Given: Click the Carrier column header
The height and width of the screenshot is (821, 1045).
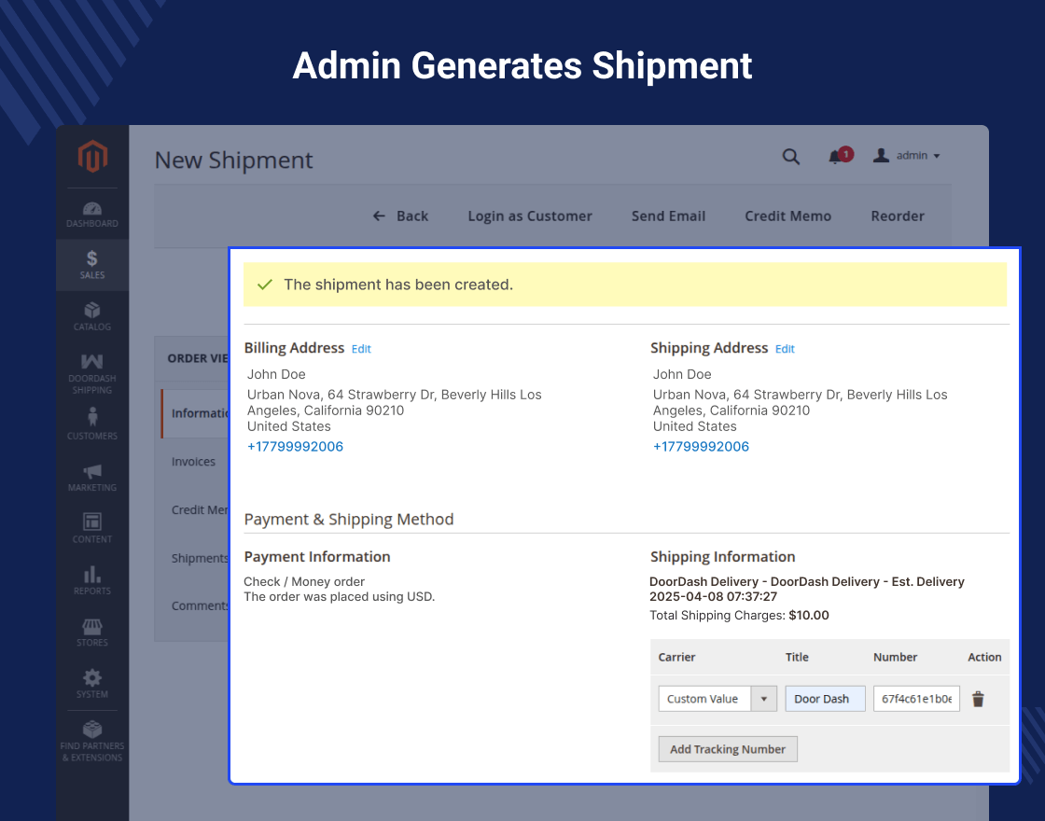Looking at the screenshot, I should (x=676, y=657).
